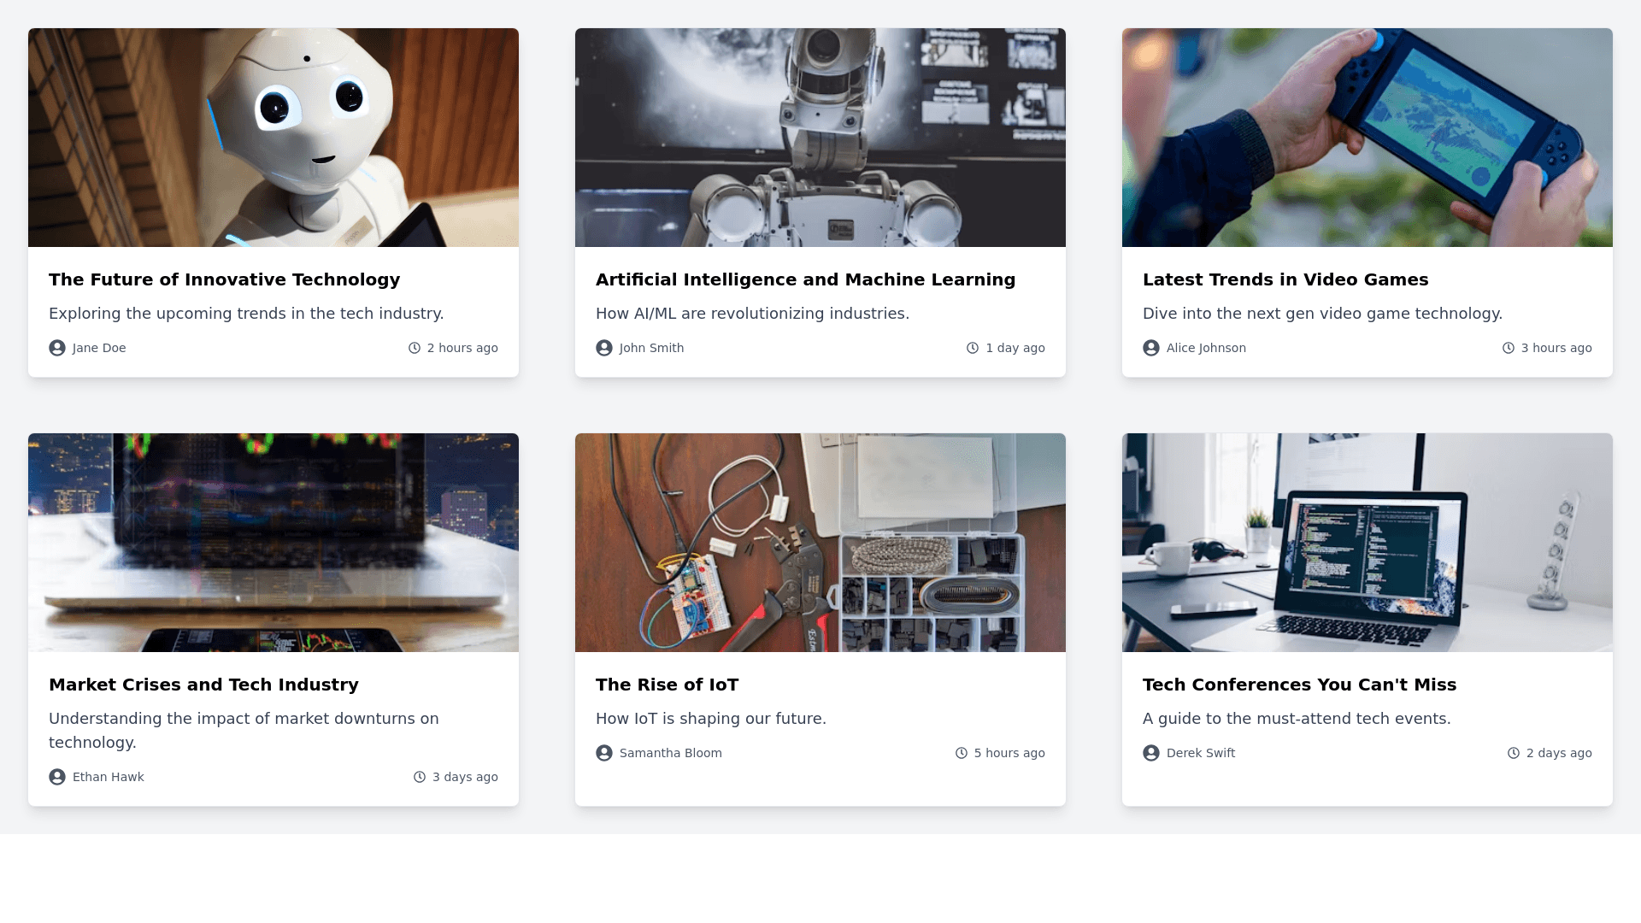
Task: Click the clock icon next to 2 hours ago
Action: click(415, 348)
